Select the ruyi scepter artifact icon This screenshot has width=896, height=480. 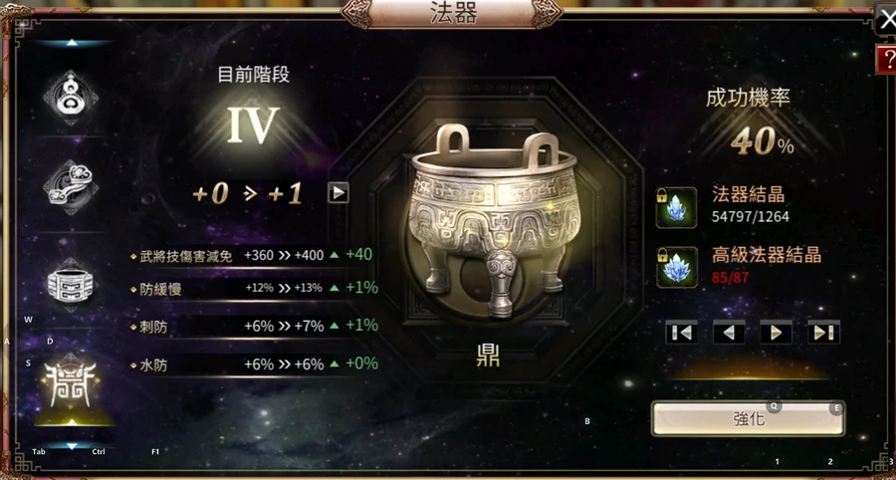click(71, 187)
